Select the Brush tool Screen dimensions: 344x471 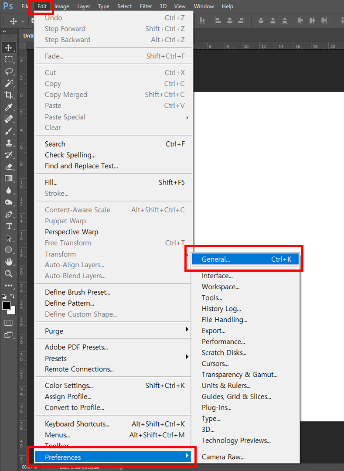(x=8, y=131)
